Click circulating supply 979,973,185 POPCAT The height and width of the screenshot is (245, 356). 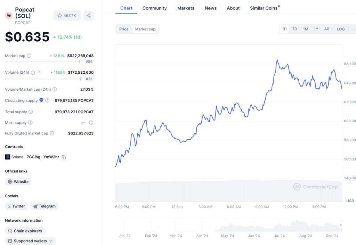74,100
